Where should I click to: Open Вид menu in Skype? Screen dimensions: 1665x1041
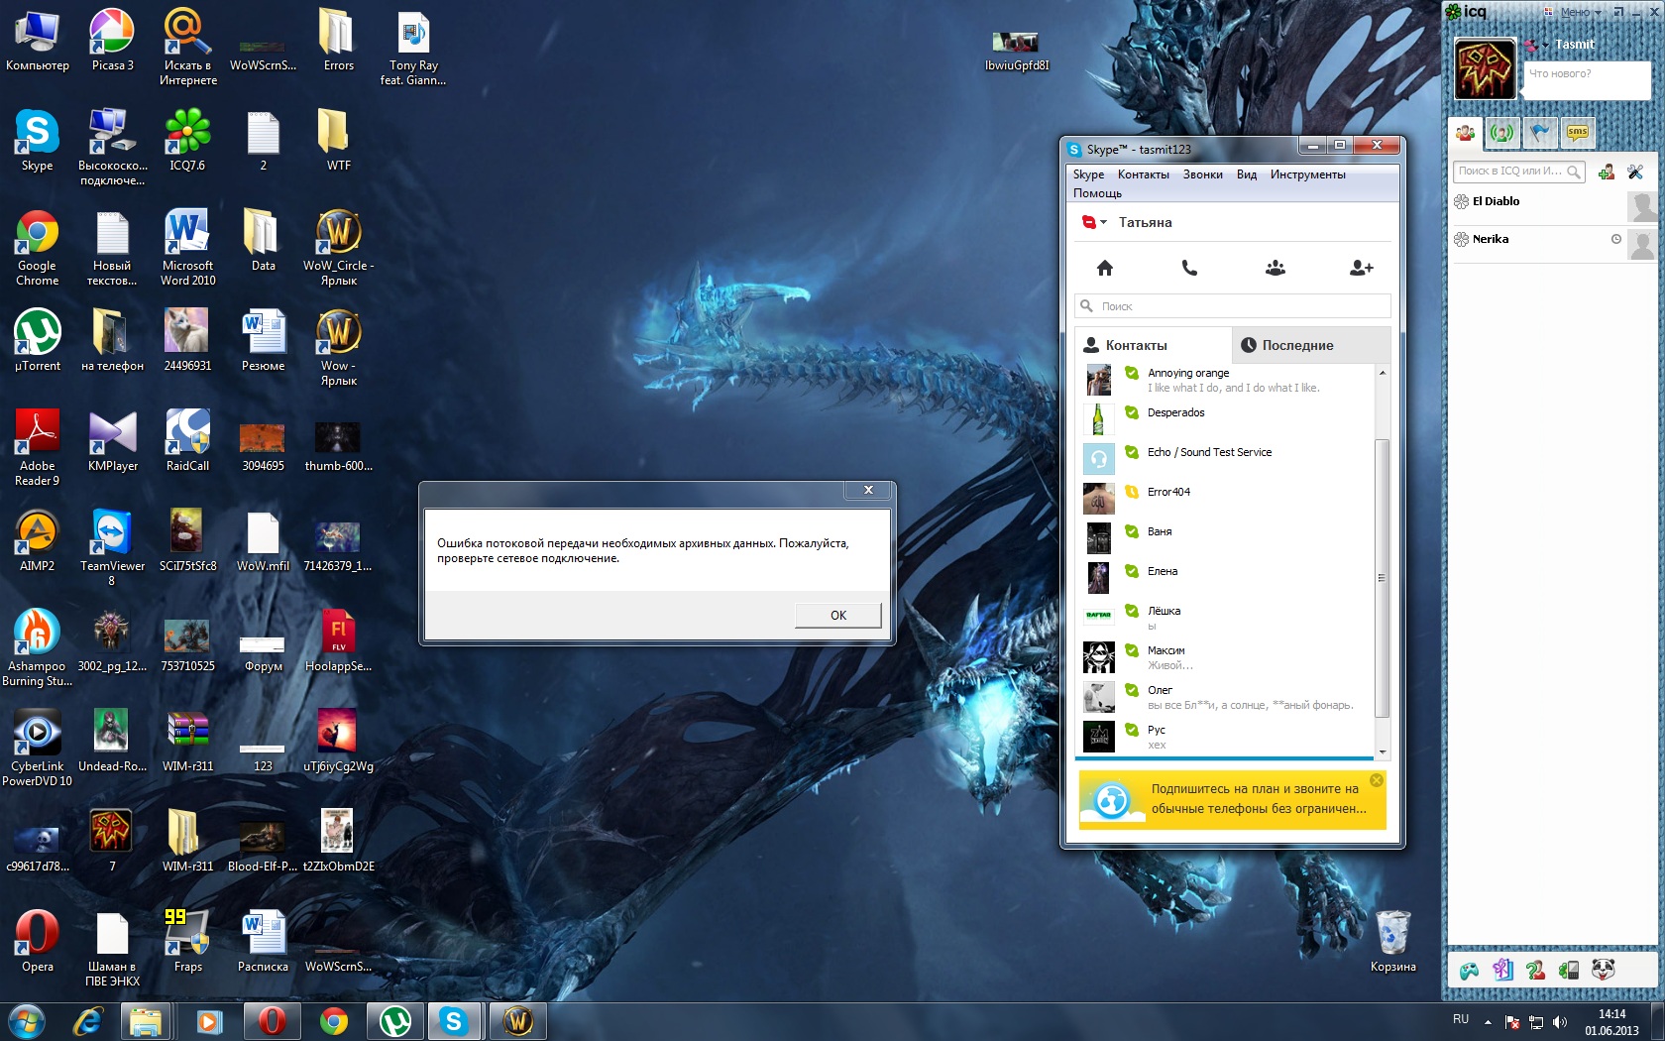[x=1247, y=174]
